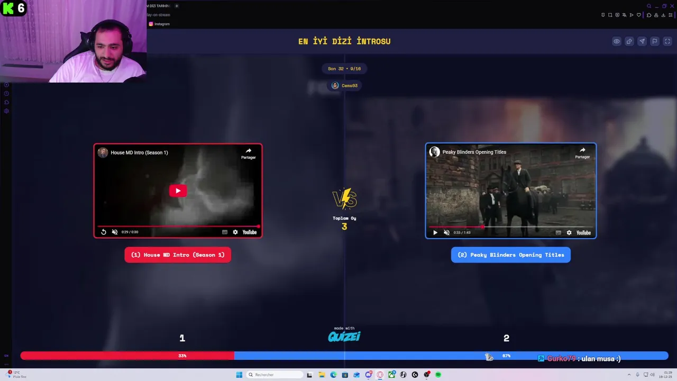Unmute the House MD video
This screenshot has height=381, width=677.
tap(115, 232)
